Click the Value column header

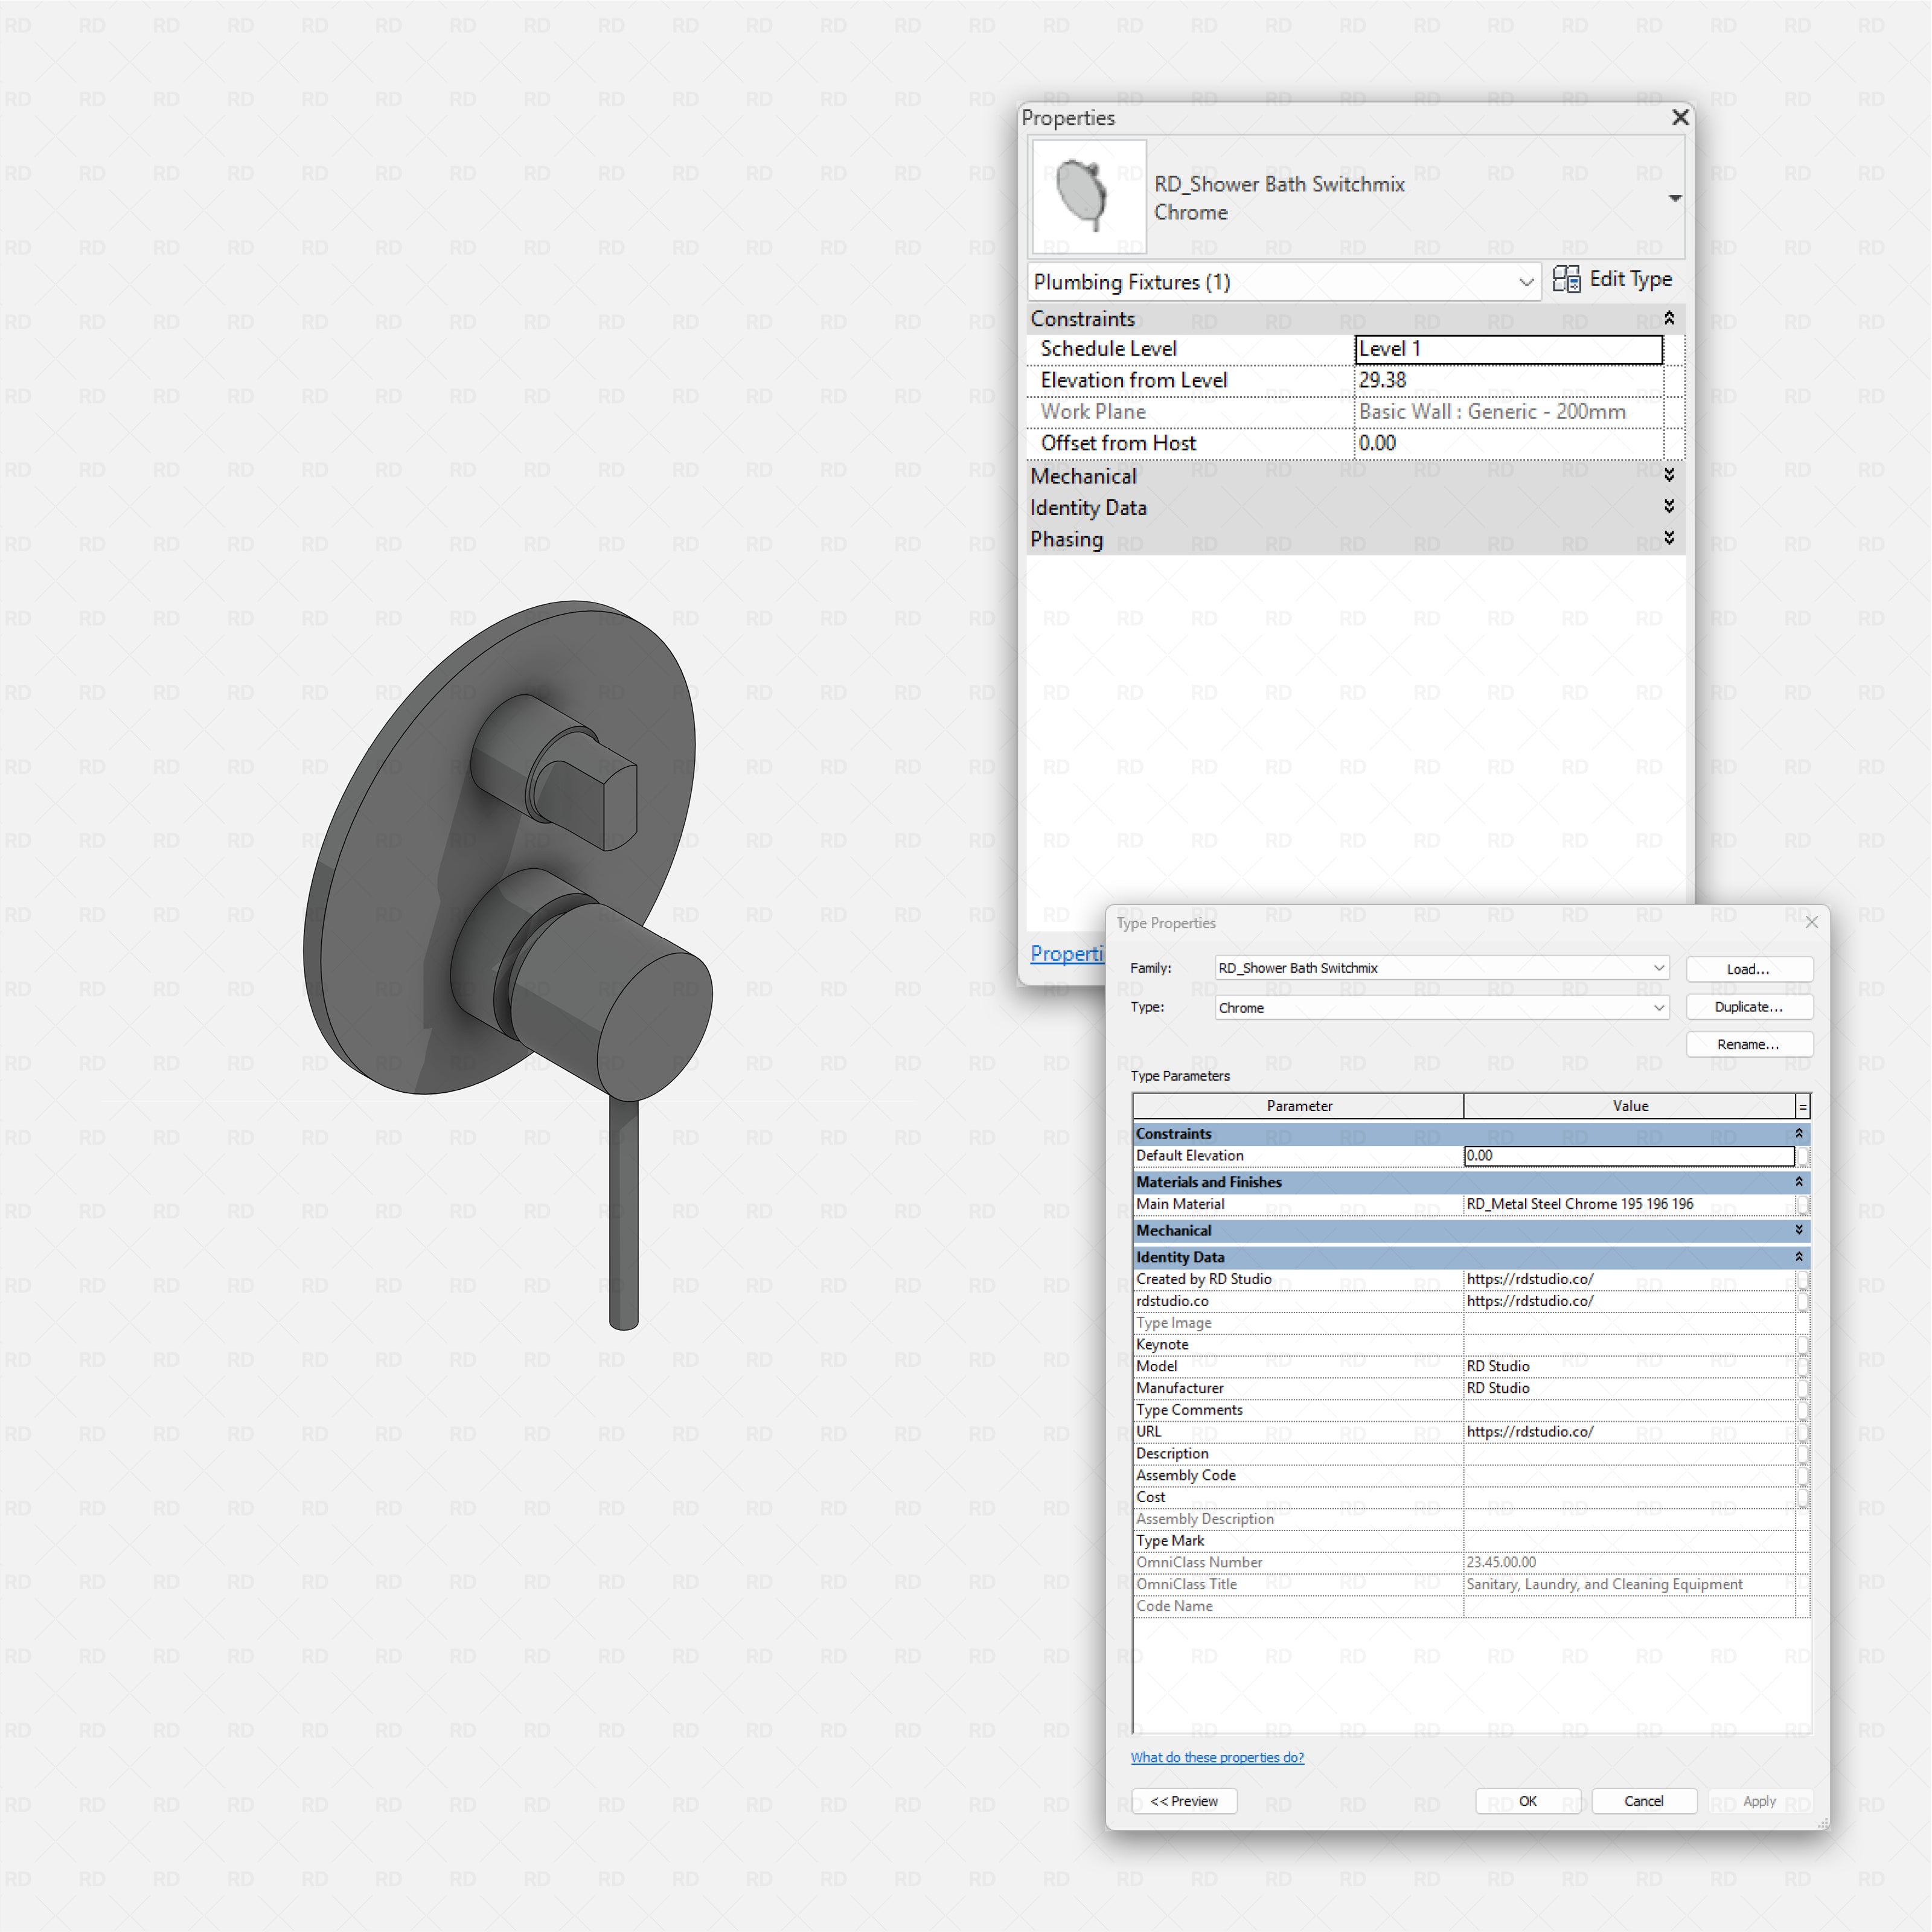pos(1629,1106)
